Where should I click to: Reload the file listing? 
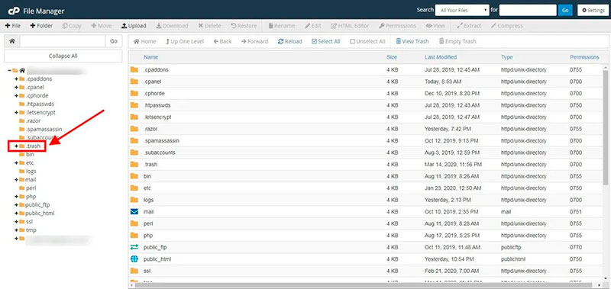290,41
